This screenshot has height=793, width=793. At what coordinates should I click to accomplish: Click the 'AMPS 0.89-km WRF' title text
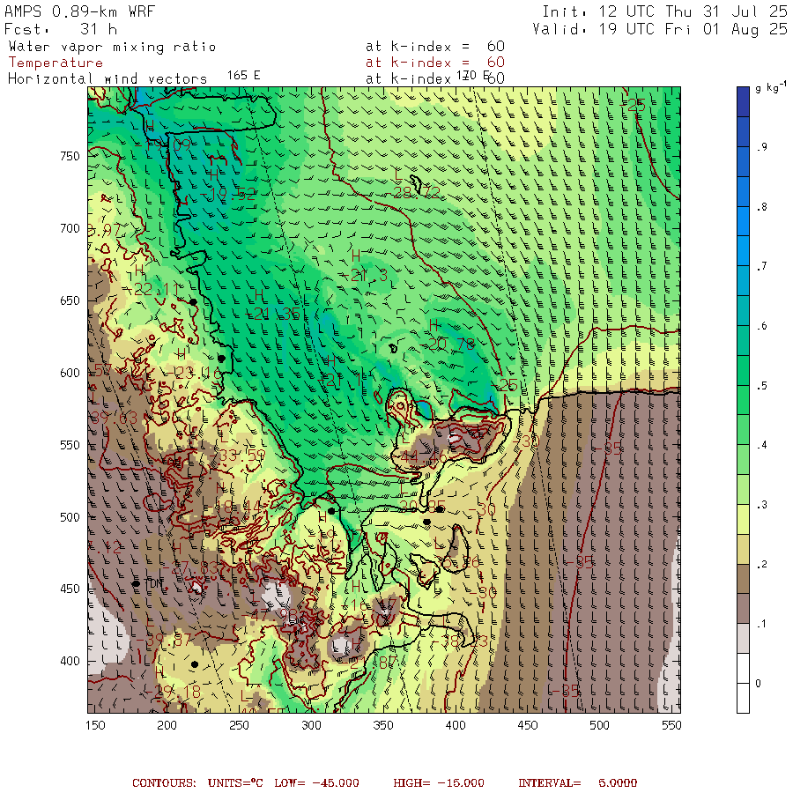(x=80, y=11)
